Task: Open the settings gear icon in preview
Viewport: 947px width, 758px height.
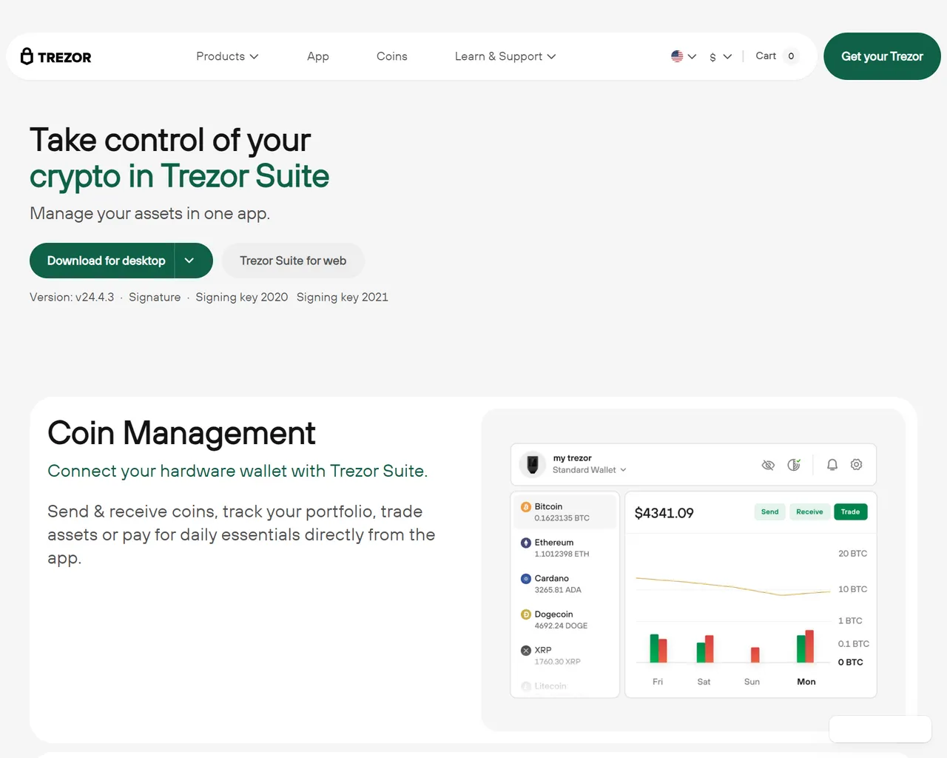Action: (x=857, y=465)
